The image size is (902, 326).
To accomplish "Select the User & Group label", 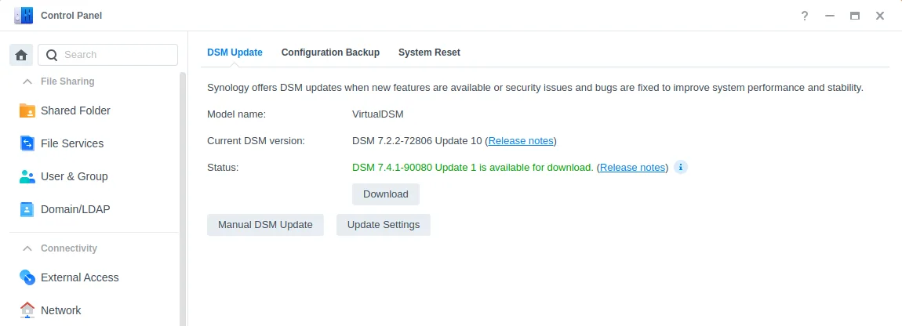I will [x=75, y=176].
